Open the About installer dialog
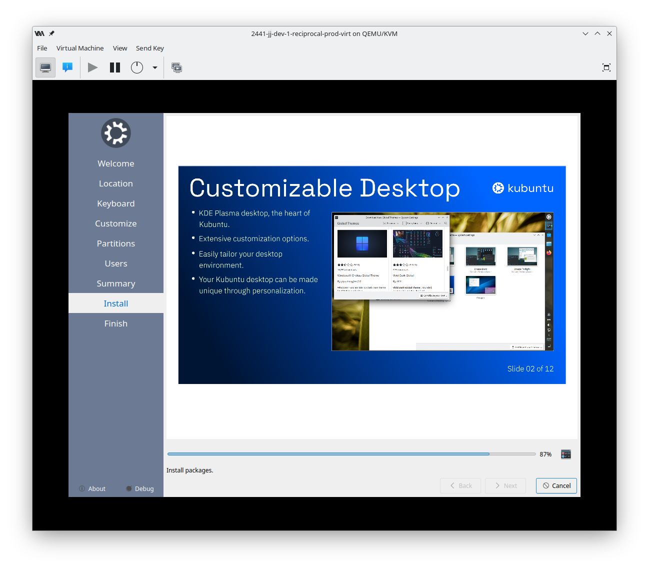Image resolution: width=649 pixels, height=569 pixels. [x=92, y=488]
